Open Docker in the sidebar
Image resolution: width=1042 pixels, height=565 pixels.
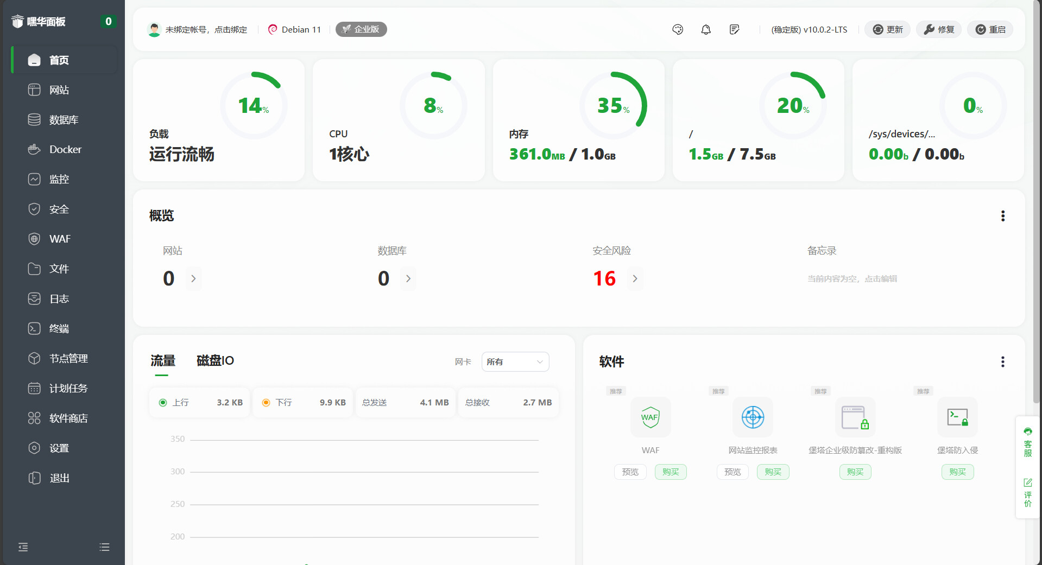click(x=65, y=149)
